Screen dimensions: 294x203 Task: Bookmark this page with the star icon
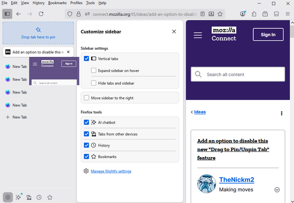[220, 14]
